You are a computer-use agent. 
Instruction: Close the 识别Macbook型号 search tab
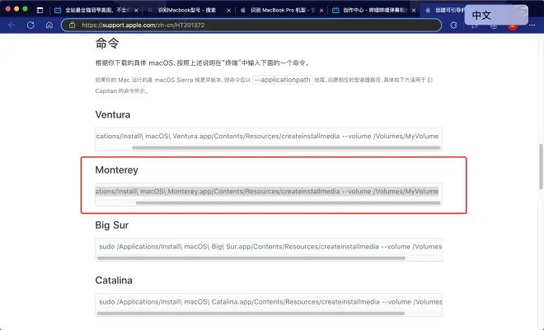pyautogui.click(x=228, y=11)
